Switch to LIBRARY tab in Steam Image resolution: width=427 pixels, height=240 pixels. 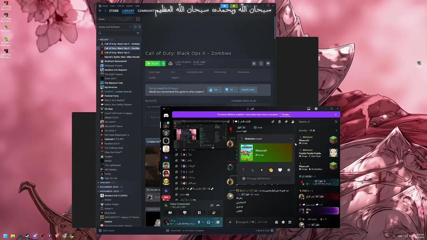tap(128, 11)
